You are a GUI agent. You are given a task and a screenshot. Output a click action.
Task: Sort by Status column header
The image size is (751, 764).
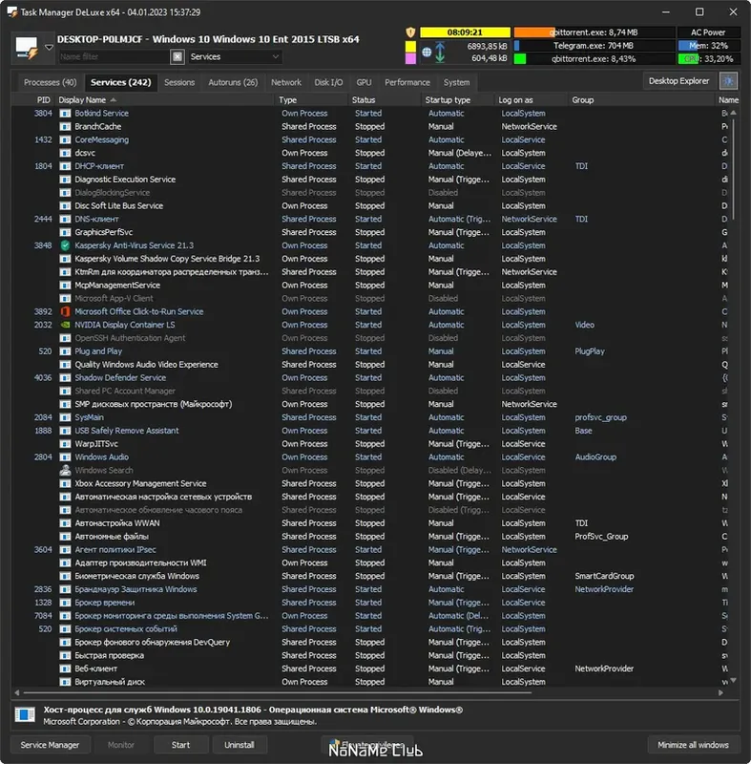coord(385,100)
